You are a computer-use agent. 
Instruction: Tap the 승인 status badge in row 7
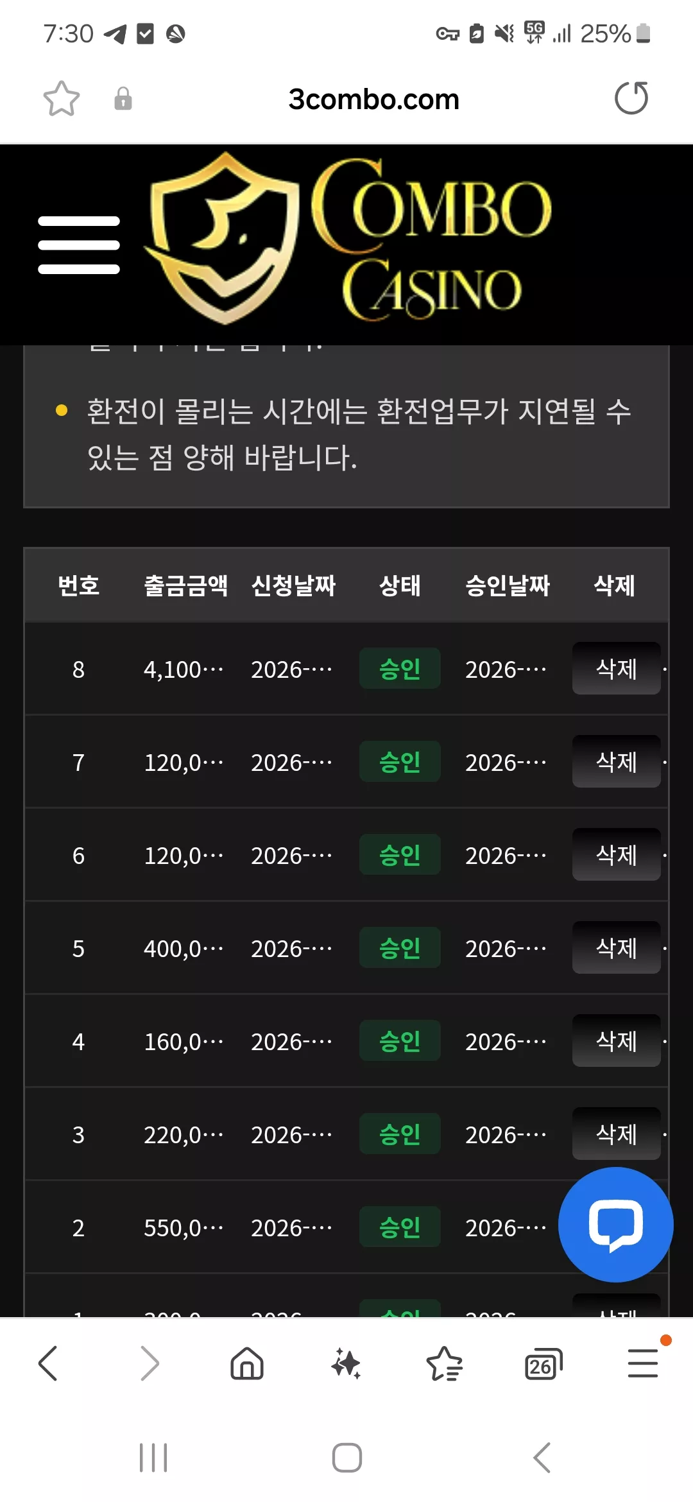click(400, 761)
